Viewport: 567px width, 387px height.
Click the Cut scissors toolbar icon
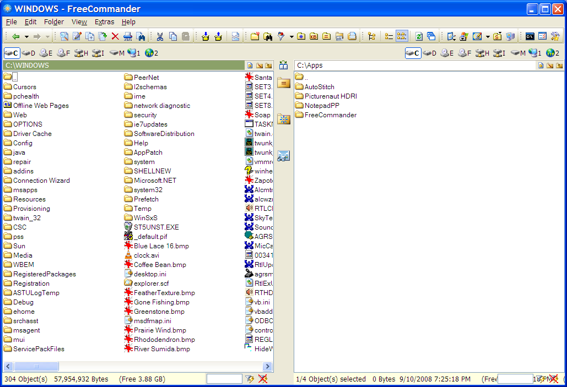[160, 36]
